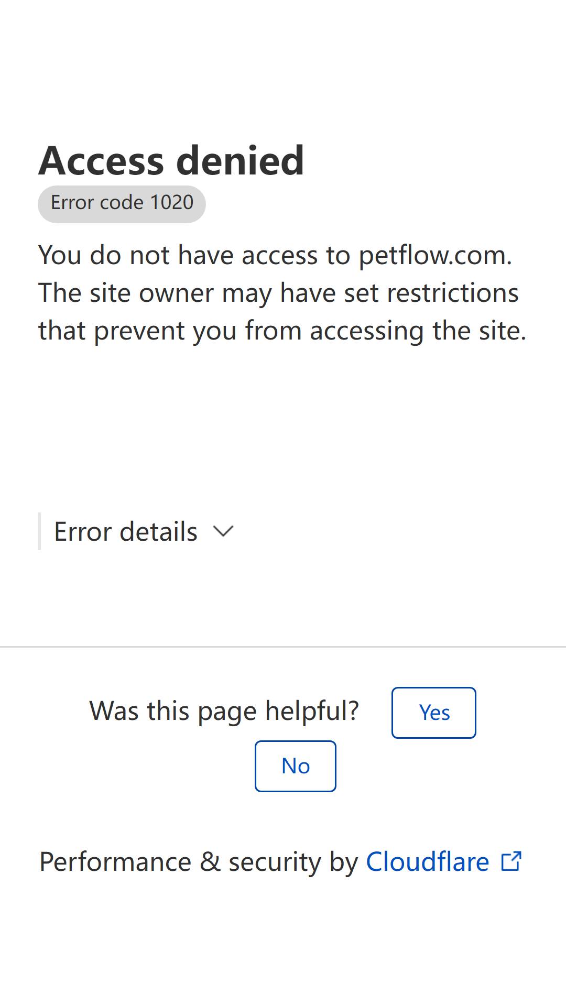Click "Performance & security by" footer text
The width and height of the screenshot is (566, 1006).
click(199, 862)
